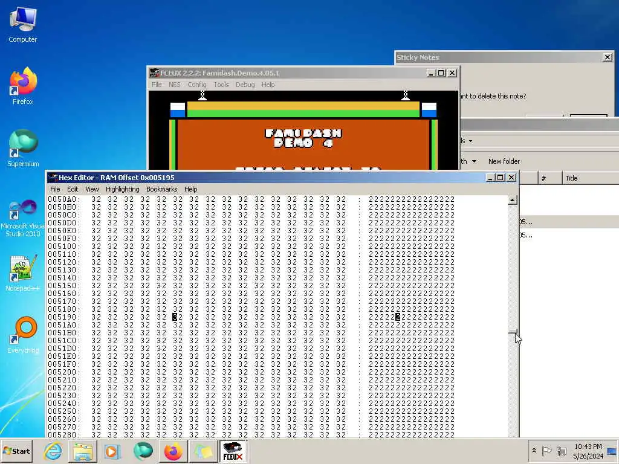Show hidden tray icons arrow
619x464 pixels.
click(534, 451)
